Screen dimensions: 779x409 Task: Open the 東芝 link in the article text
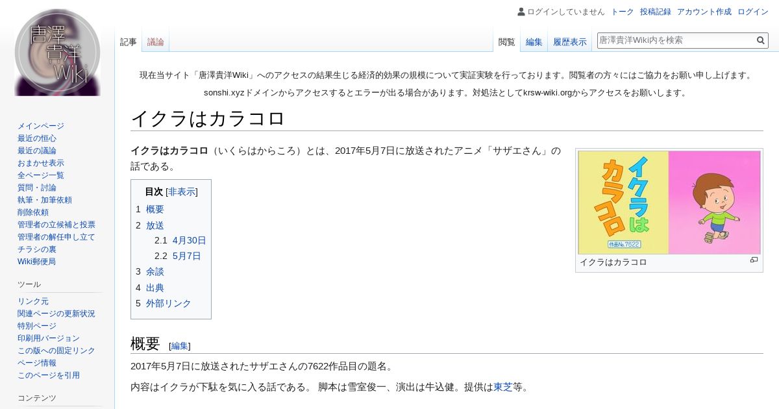503,387
